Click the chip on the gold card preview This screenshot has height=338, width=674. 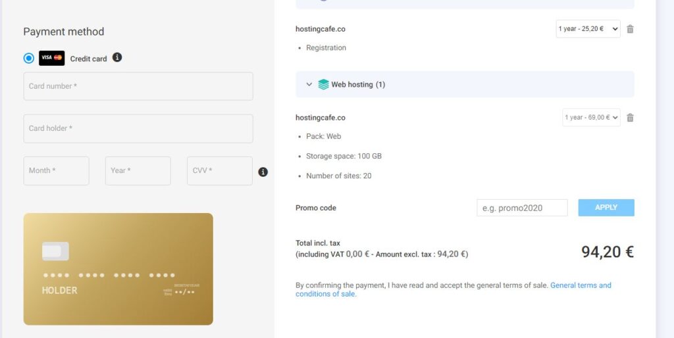(55, 251)
